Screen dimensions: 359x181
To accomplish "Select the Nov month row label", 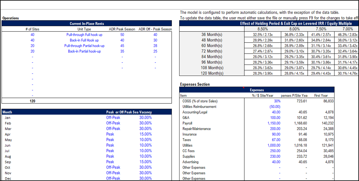I will (x=8, y=173).
